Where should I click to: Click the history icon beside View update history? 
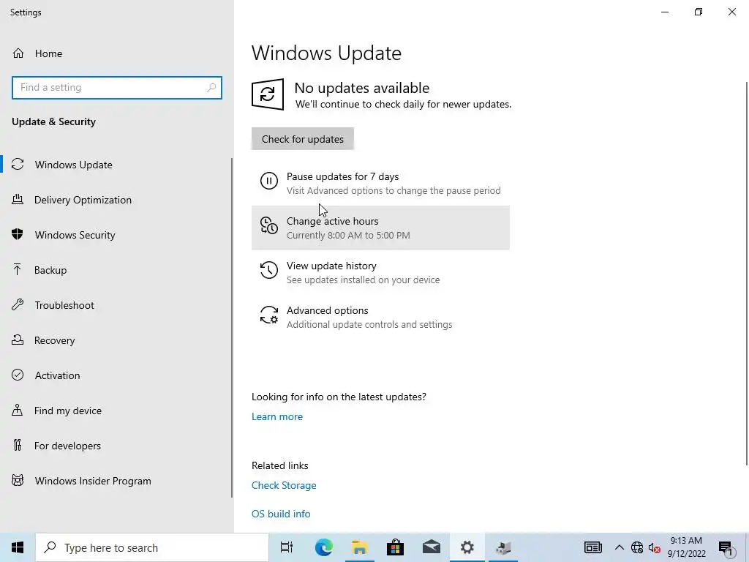pyautogui.click(x=269, y=270)
